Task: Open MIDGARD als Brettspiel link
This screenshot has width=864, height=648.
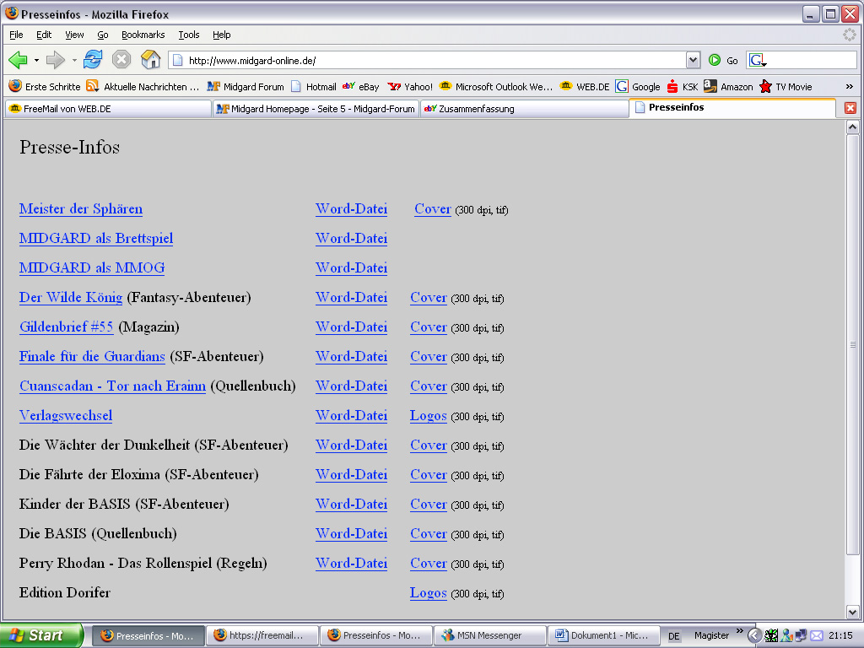Action: point(96,239)
